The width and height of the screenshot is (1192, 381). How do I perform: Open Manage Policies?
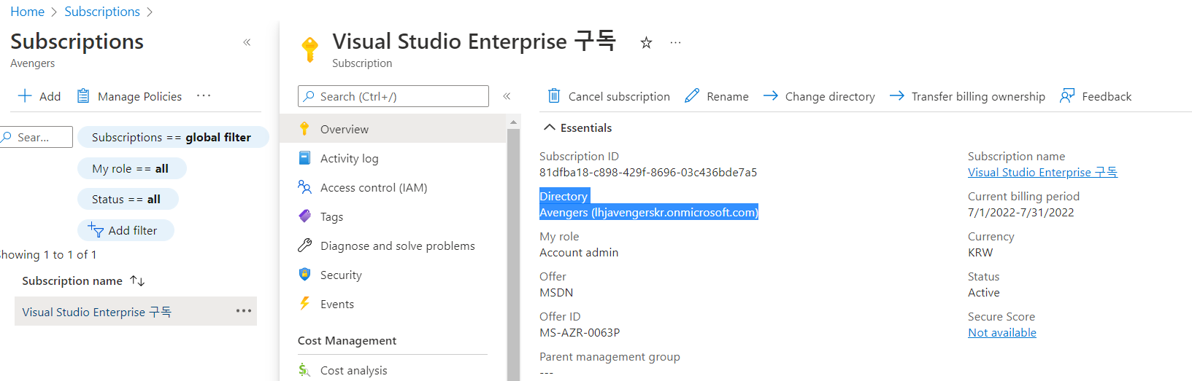click(x=129, y=96)
